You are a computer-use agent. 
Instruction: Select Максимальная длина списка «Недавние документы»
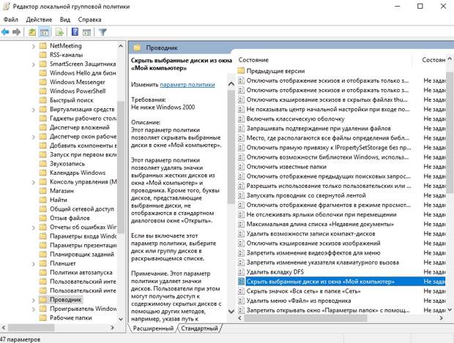(x=320, y=224)
